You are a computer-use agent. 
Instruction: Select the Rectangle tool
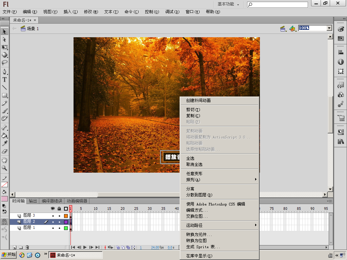tap(4, 95)
